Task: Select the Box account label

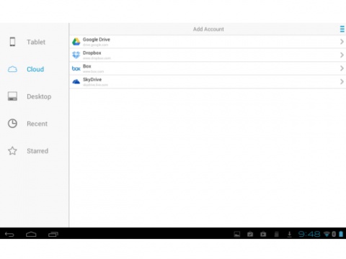Action: pos(87,66)
